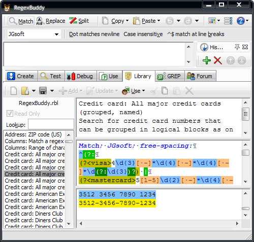The image size is (254, 242).
Task: Open the Forum tab
Action: 200,76
